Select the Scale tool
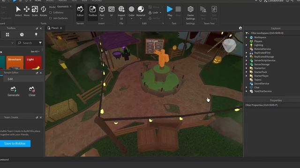300x168 pixels. [x=35, y=11]
